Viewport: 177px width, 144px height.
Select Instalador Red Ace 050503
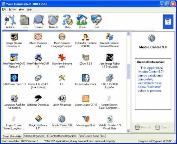pyautogui.click(x=86, y=40)
